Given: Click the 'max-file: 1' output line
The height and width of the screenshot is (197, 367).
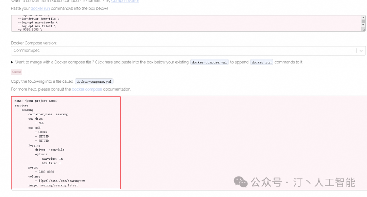Looking at the screenshot, I should click(x=51, y=163).
